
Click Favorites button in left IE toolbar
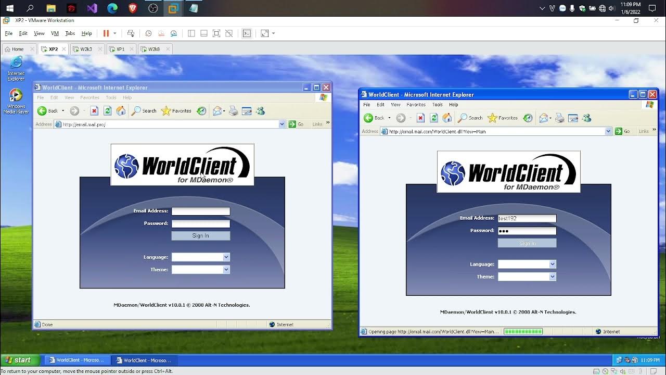176,111
